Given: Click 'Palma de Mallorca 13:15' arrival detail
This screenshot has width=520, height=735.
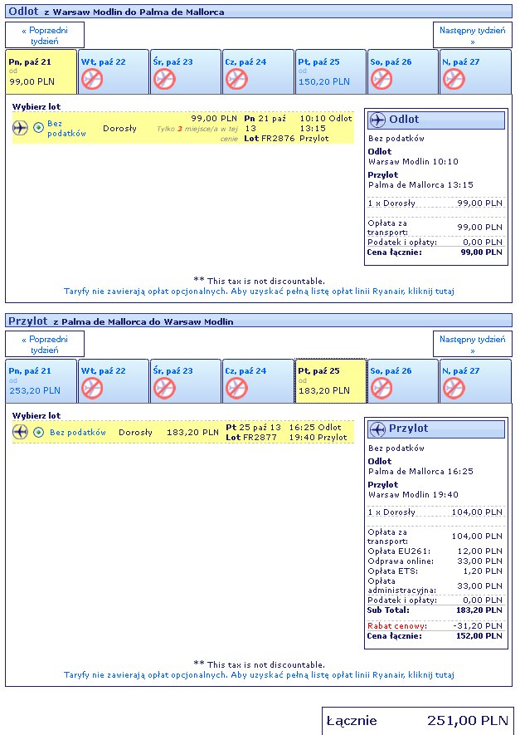Looking at the screenshot, I should (x=420, y=184).
